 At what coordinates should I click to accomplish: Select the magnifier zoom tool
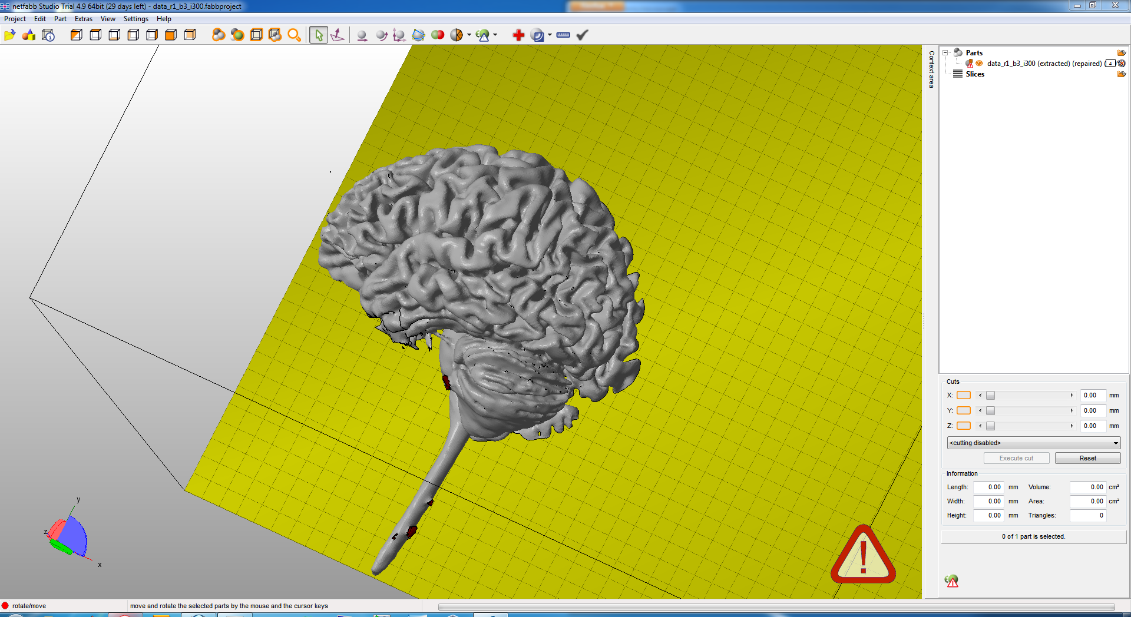click(294, 35)
